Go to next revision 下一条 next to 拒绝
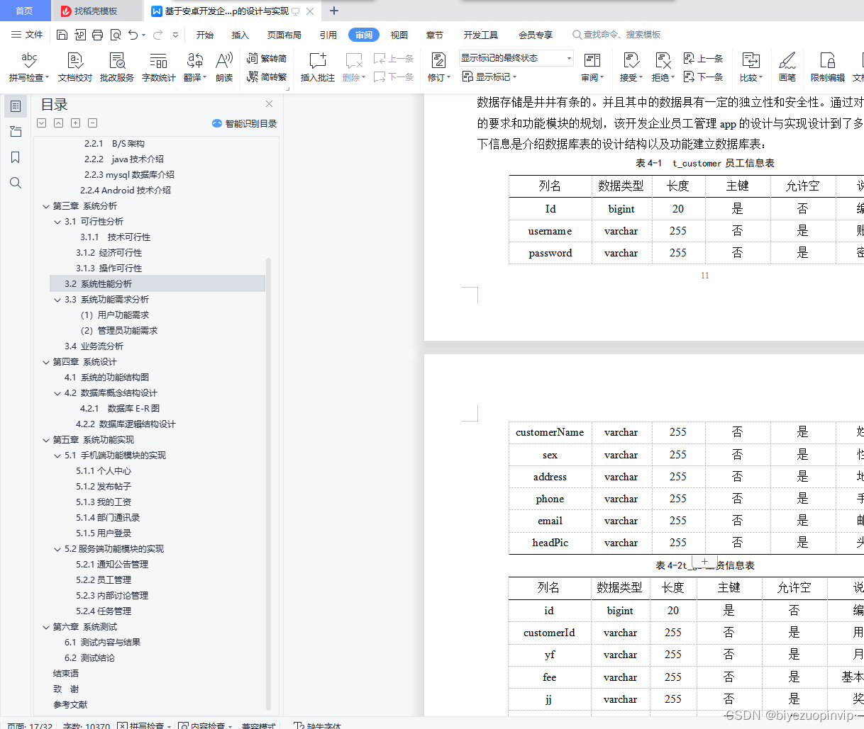 click(x=703, y=77)
